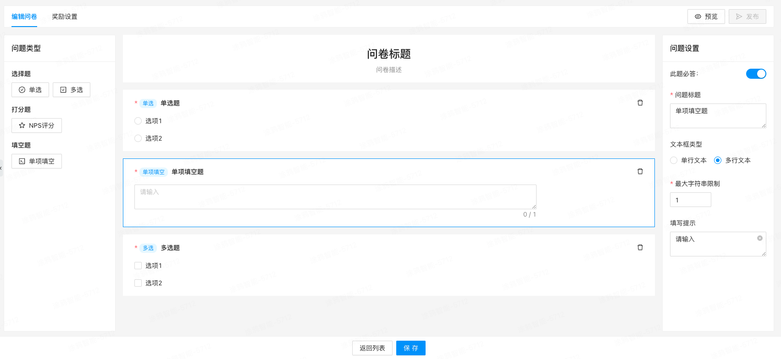The image size is (781, 359).
Task: Add an NPS评分 question type
Action: coord(37,125)
